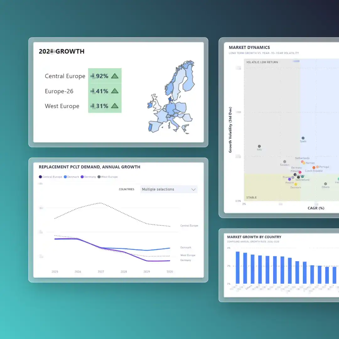Select the Norway dot on the scatter chart
Screen dimensions: 339x339
point(304,163)
